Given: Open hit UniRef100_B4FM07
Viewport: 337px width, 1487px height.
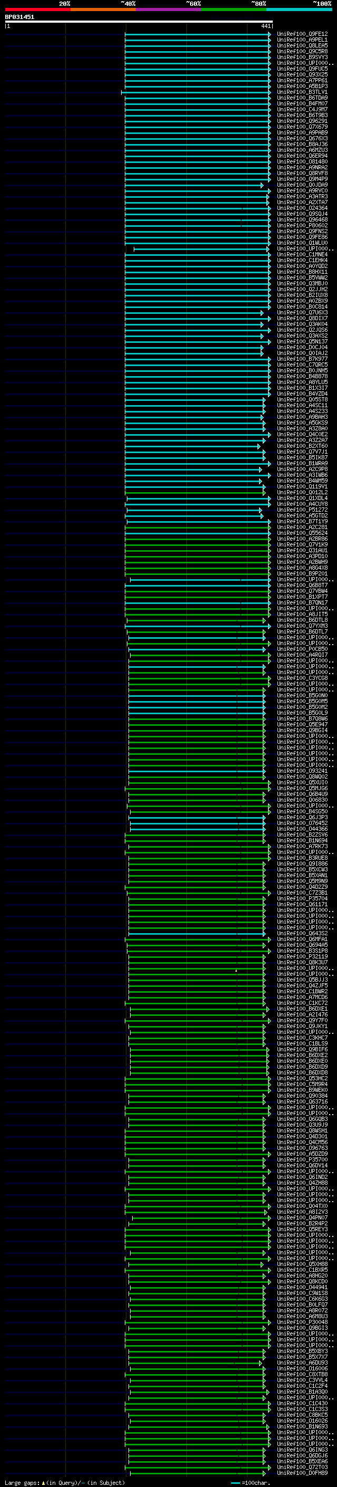Looking at the screenshot, I should 302,104.
